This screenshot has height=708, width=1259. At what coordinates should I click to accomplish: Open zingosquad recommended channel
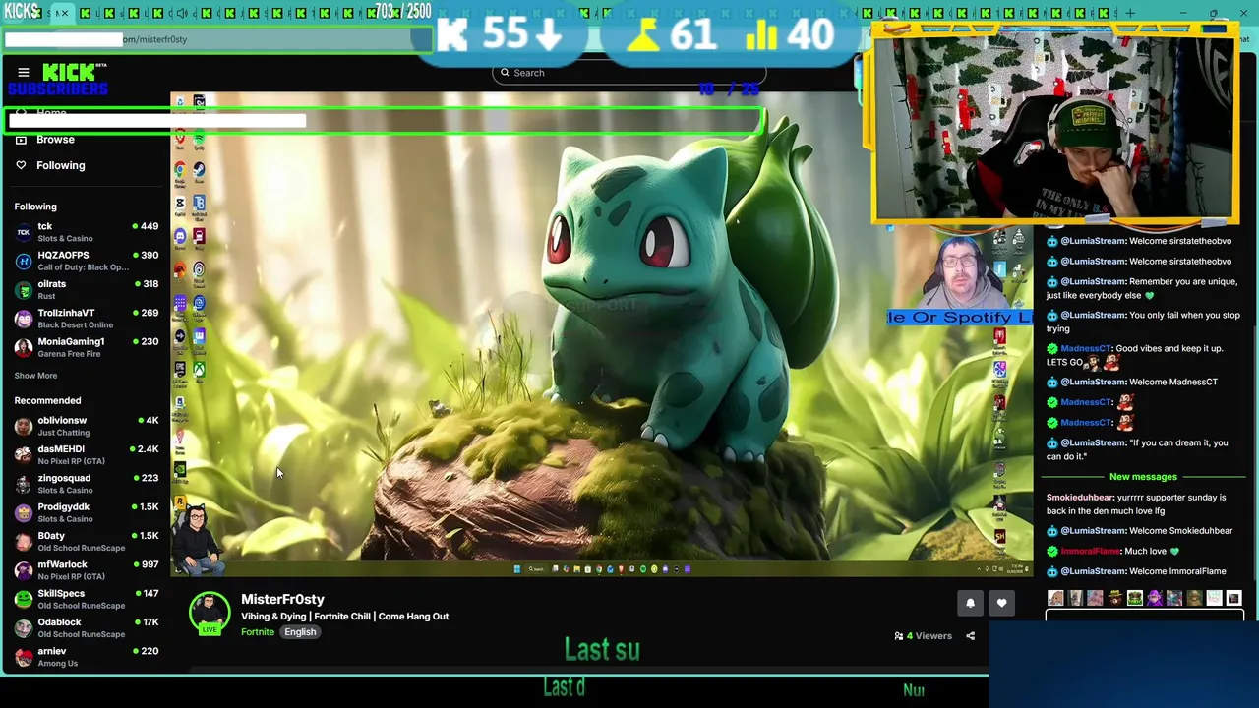tap(86, 484)
